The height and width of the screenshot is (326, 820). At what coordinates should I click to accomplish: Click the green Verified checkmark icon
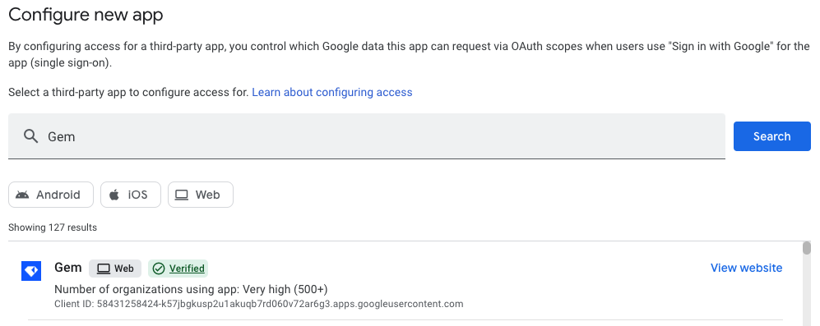pyautogui.click(x=159, y=269)
